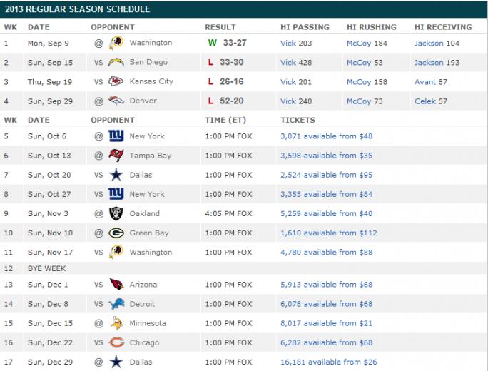Click Dallas star logo for Oct 20
This screenshot has height=371, width=488.
click(x=116, y=175)
